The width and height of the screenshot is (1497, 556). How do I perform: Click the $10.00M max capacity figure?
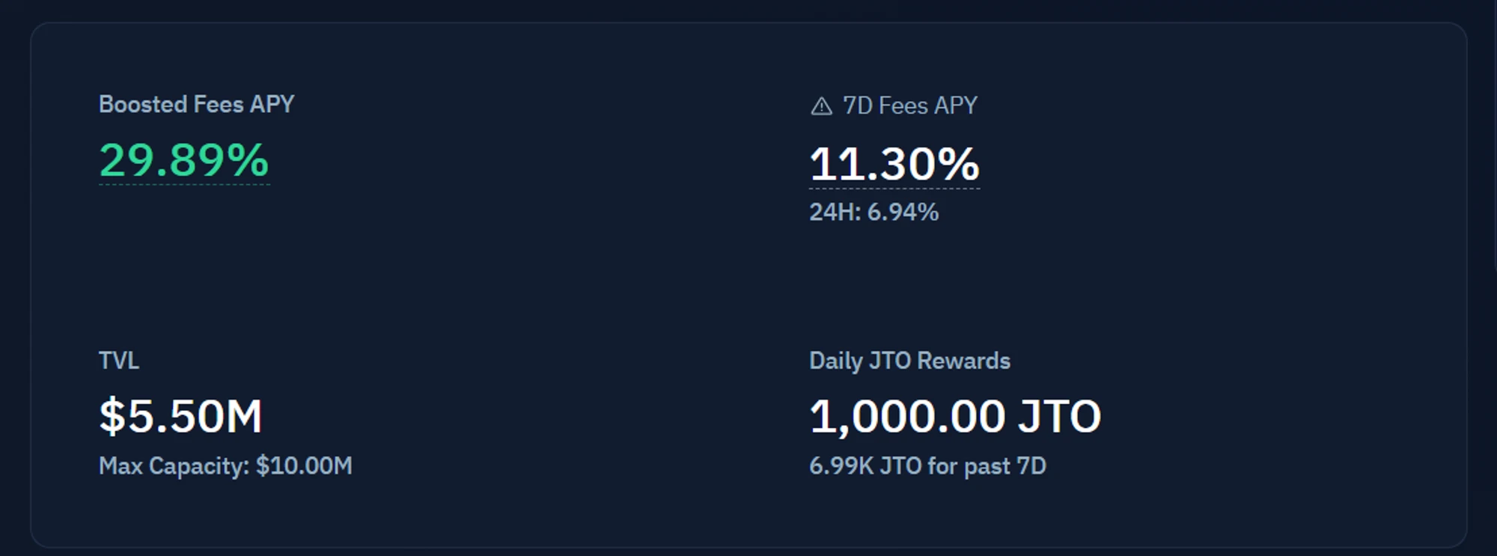304,466
